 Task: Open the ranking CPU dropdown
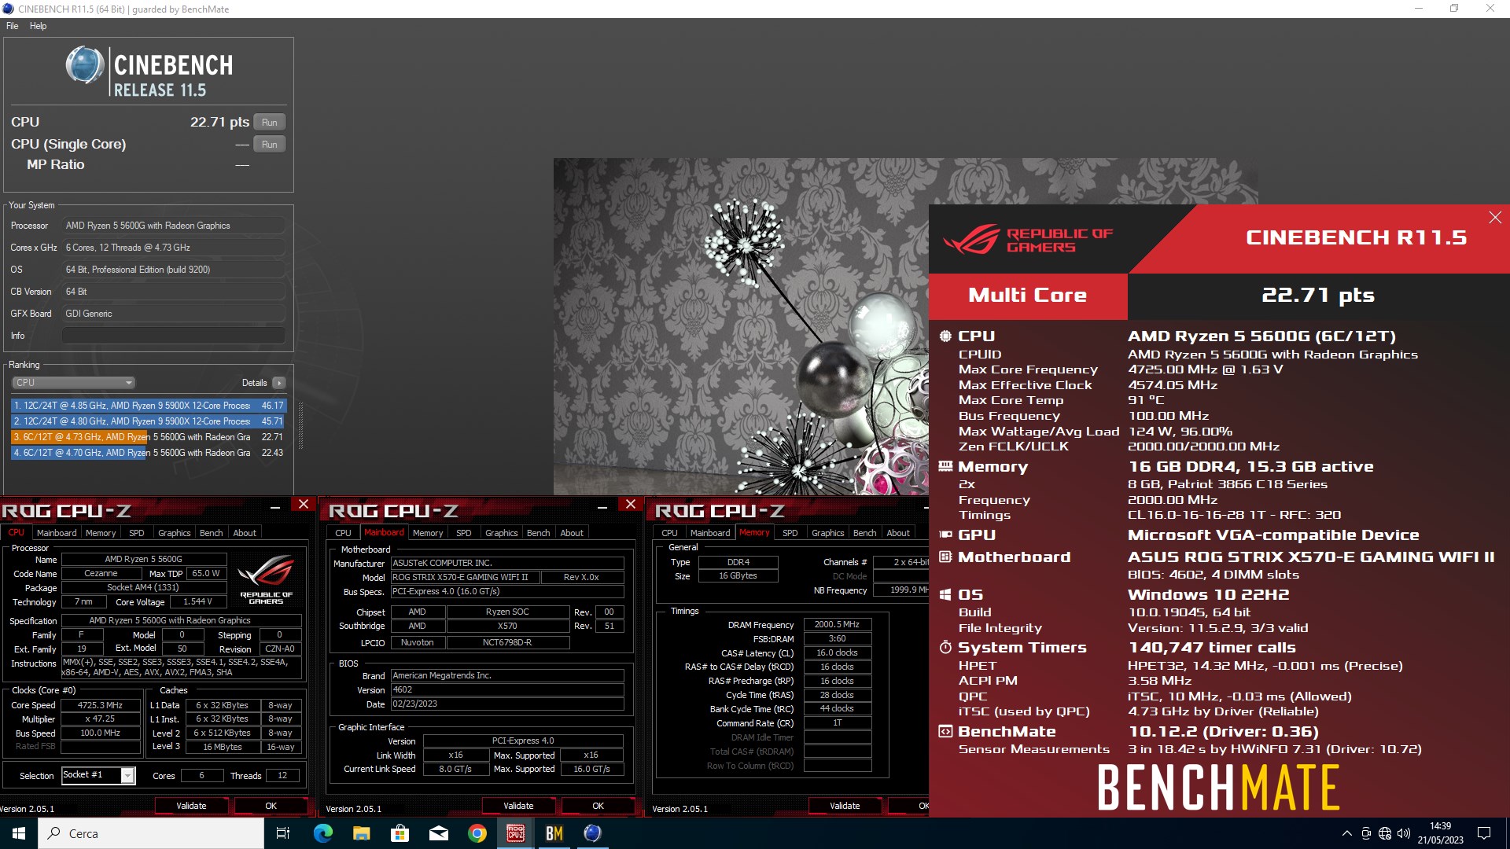click(x=73, y=383)
